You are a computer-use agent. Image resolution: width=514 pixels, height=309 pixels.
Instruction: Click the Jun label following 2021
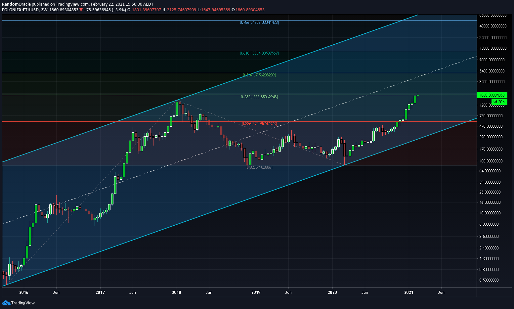coord(441,292)
